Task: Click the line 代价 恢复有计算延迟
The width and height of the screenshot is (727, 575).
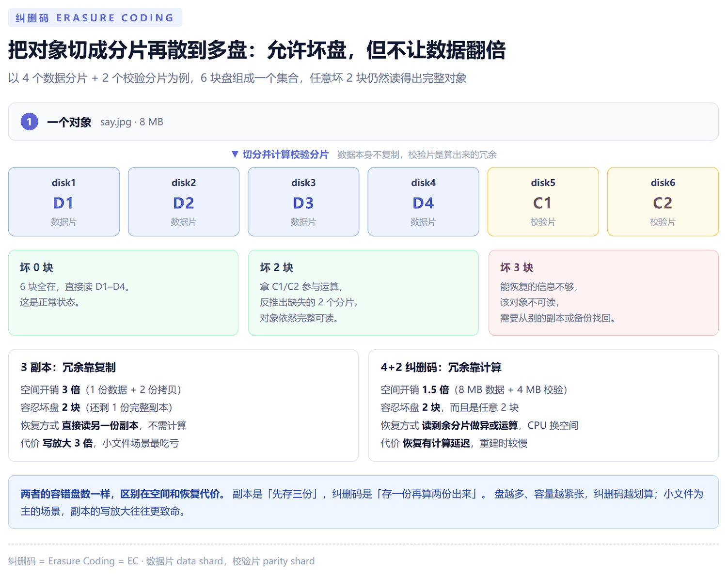Action: click(x=454, y=443)
